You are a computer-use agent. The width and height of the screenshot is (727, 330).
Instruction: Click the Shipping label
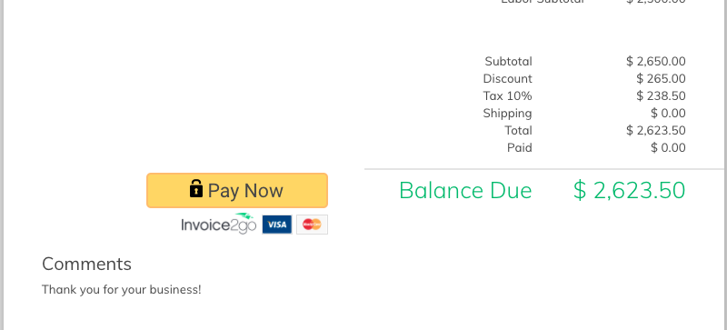point(507,114)
